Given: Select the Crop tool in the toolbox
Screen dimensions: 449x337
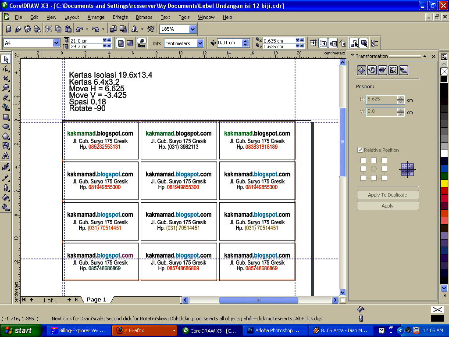Looking at the screenshot, I should tap(6, 79).
